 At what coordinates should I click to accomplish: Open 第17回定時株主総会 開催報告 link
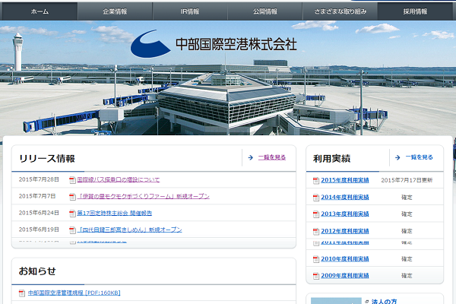click(115, 214)
